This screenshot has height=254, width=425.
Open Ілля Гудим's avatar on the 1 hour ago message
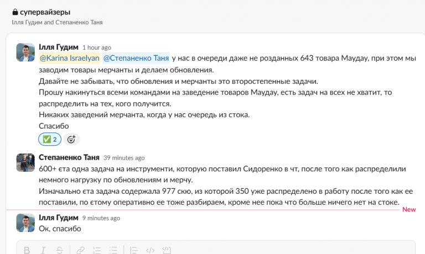pyautogui.click(x=25, y=52)
